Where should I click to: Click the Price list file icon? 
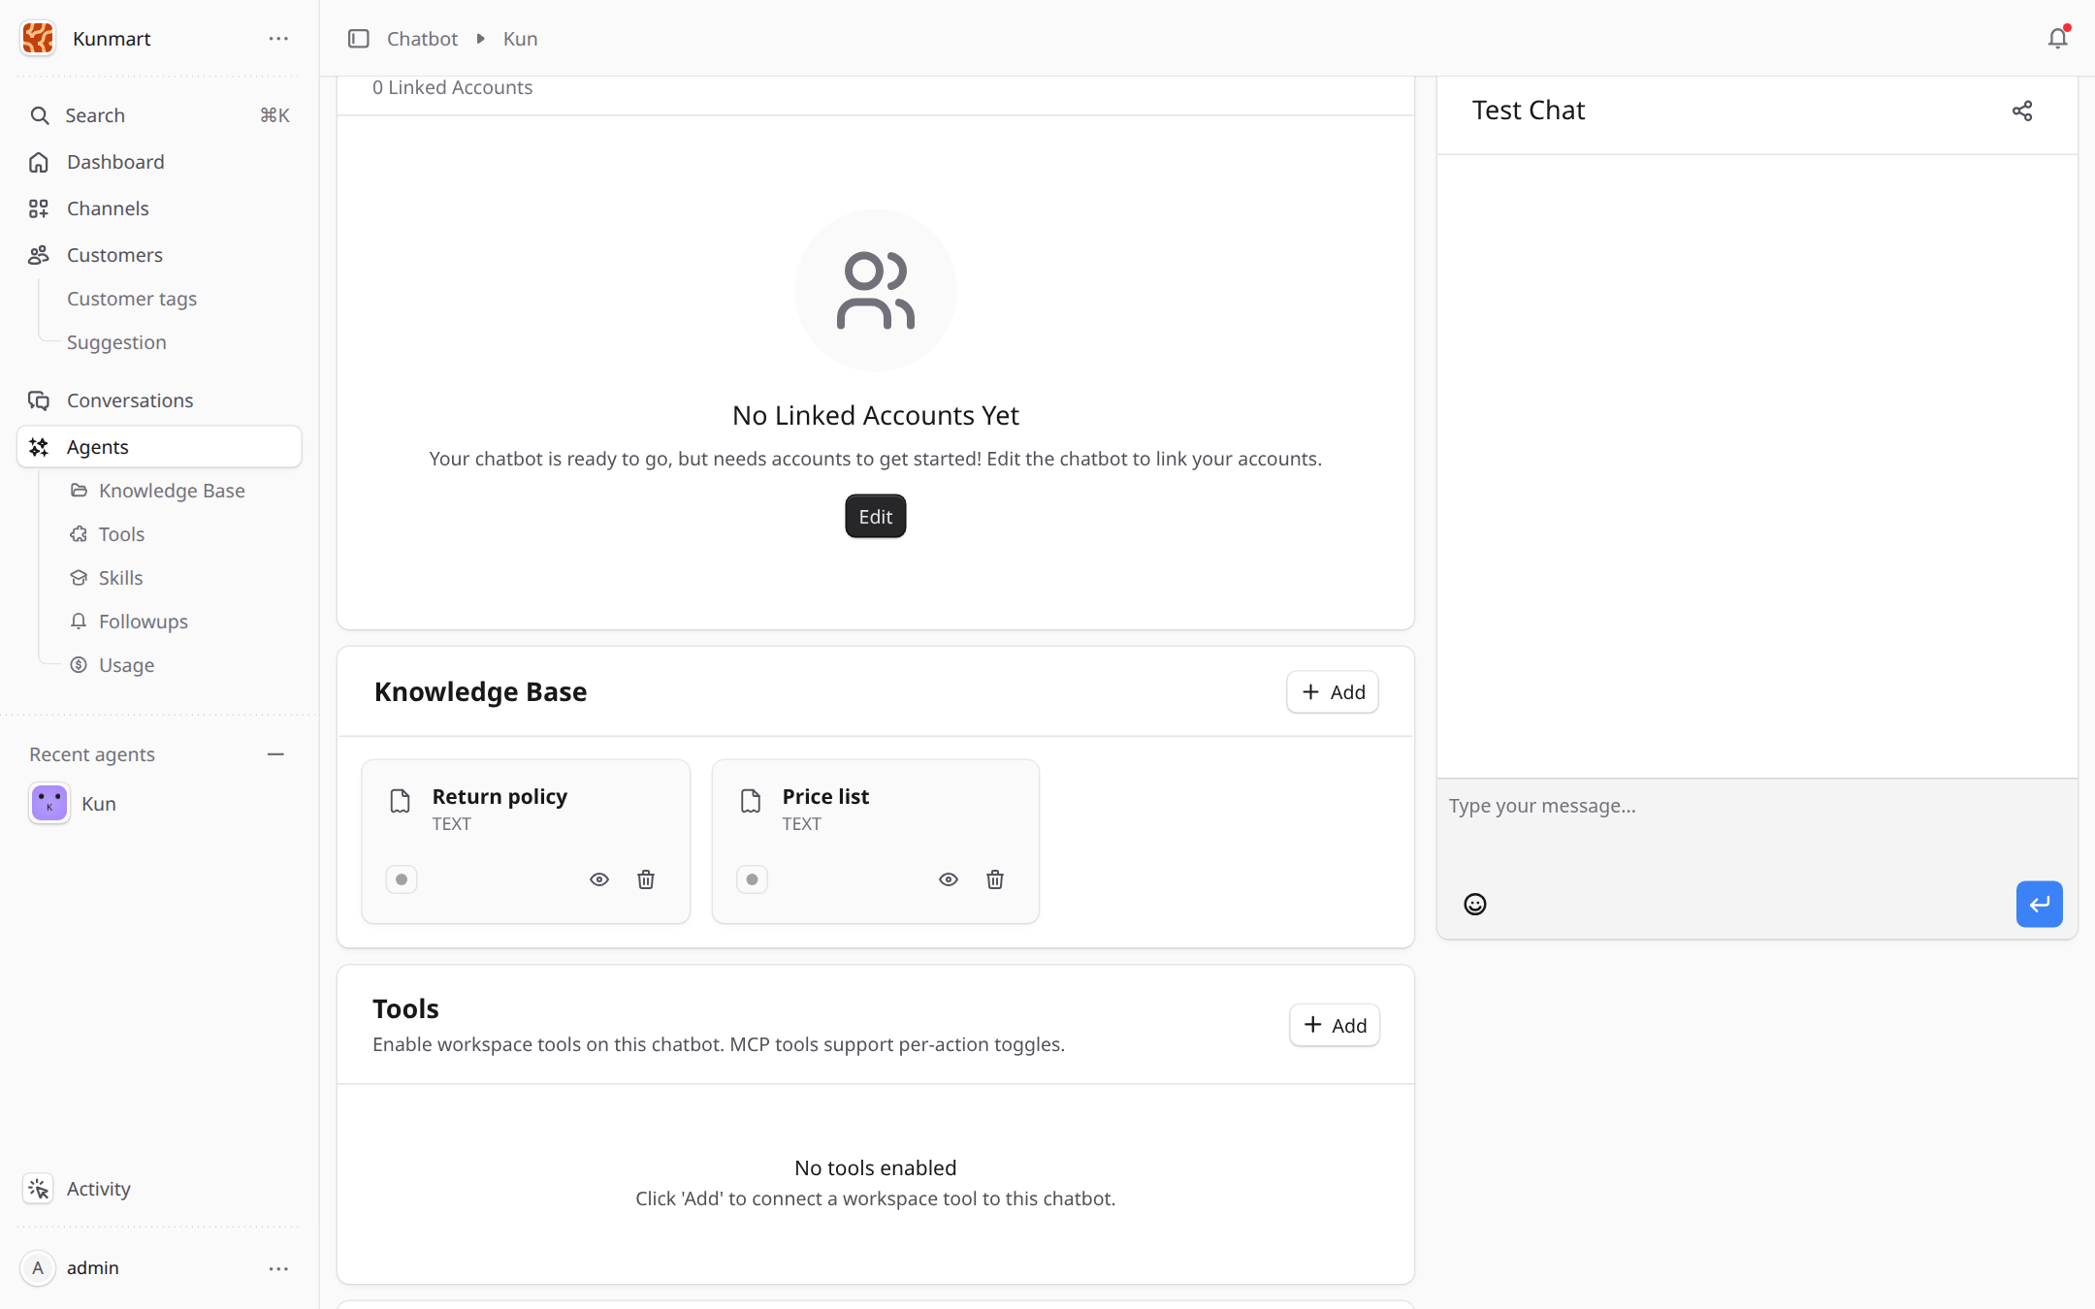751,801
